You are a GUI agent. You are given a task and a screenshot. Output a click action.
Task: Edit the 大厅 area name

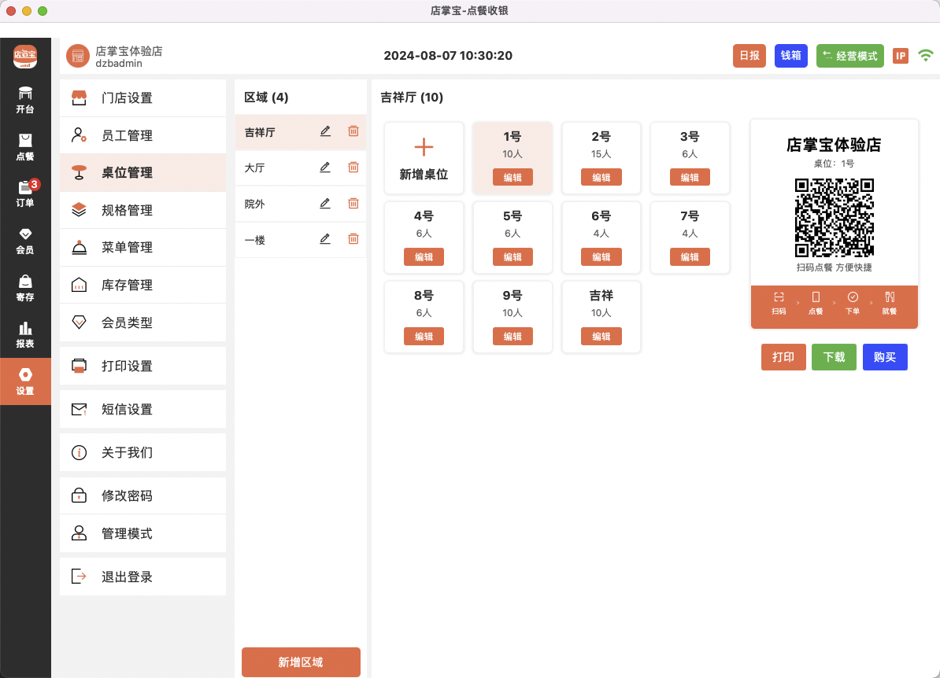325,167
